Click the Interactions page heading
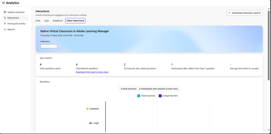The width and height of the screenshot is (271, 134). click(42, 11)
